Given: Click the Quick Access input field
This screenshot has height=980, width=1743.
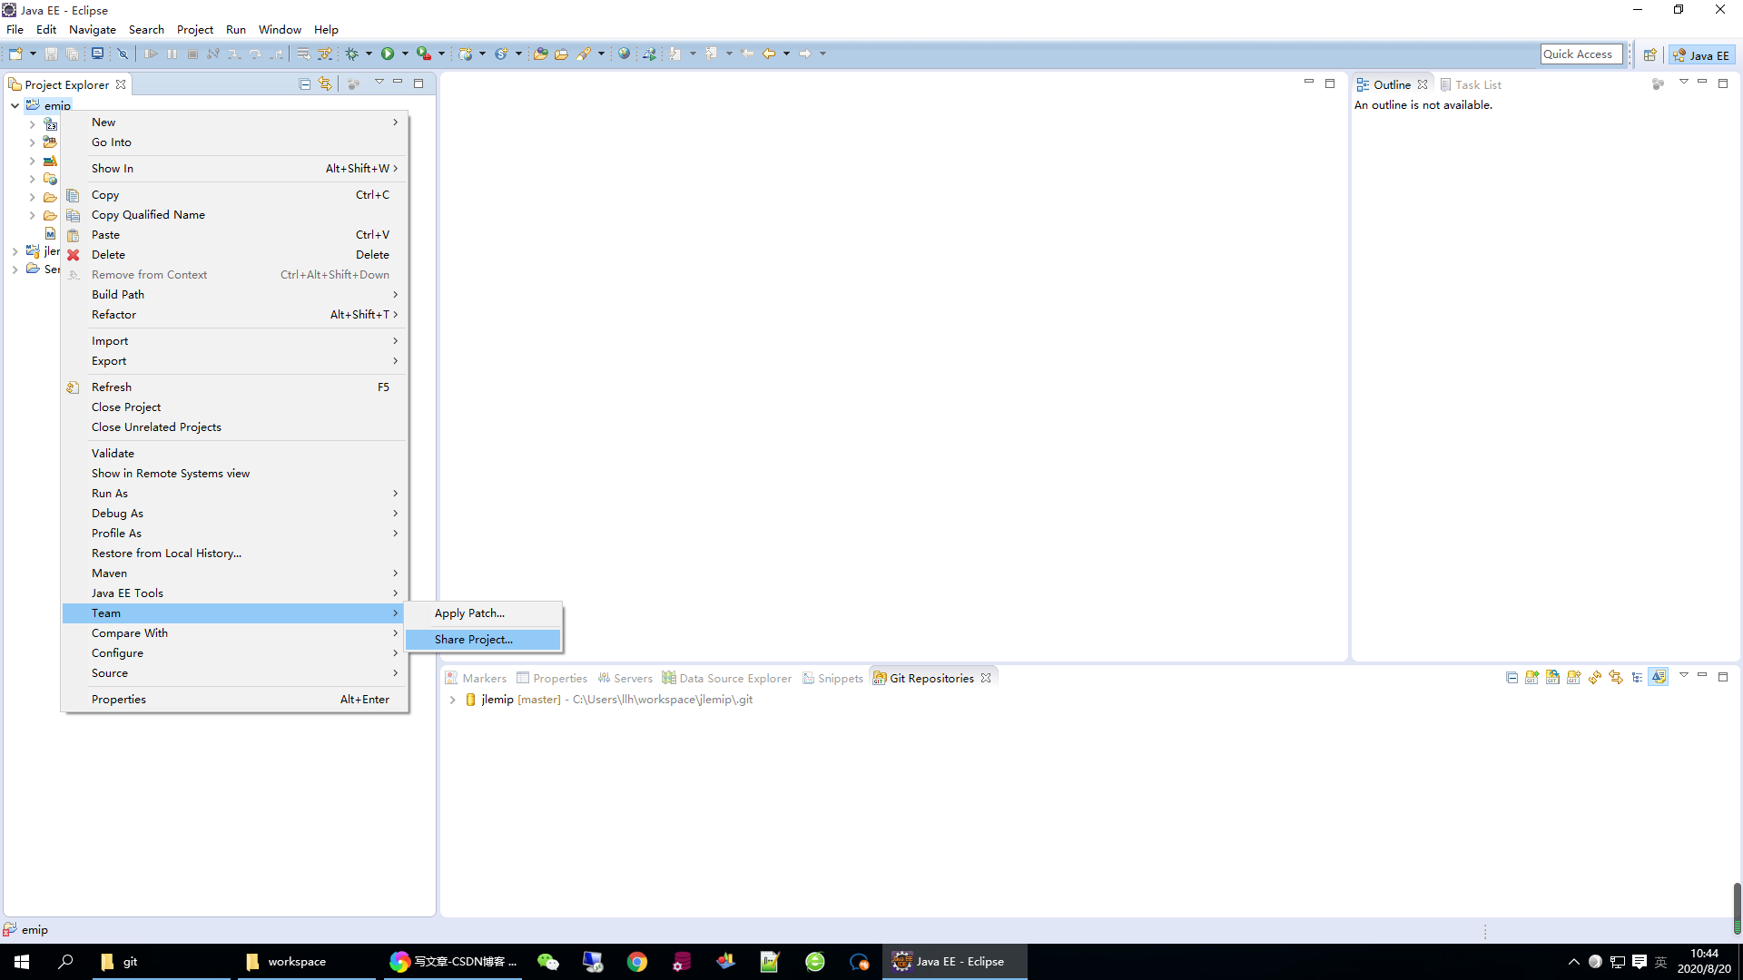Looking at the screenshot, I should pos(1581,54).
